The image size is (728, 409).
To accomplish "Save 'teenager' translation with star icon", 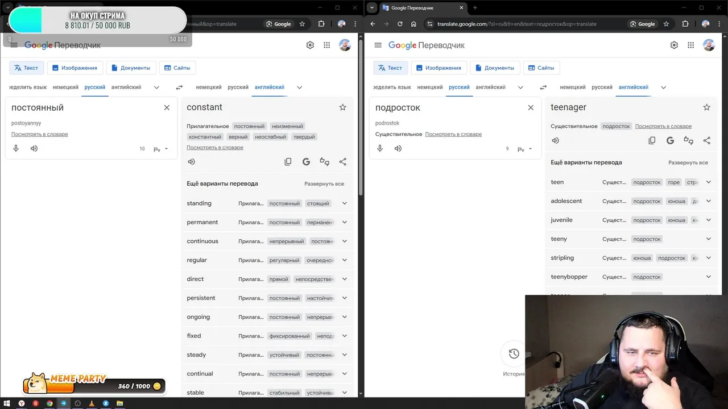I will (706, 107).
